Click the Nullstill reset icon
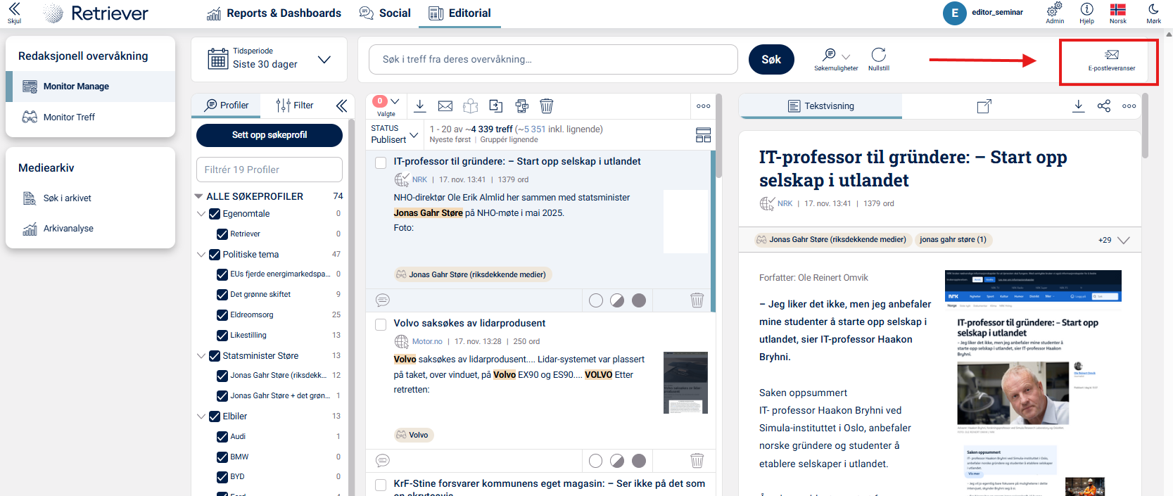Screen dimensions: 1173x496 click(878, 59)
